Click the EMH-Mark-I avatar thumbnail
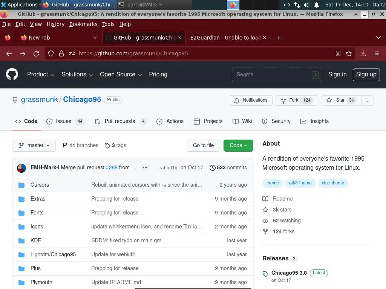Image resolution: width=386 pixels, height=289 pixels. pos(21,168)
